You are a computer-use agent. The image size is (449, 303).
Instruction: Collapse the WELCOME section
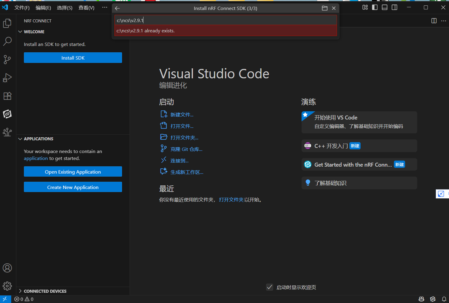[20, 32]
